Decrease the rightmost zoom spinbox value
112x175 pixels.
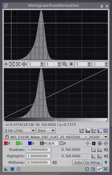click(x=106, y=65)
